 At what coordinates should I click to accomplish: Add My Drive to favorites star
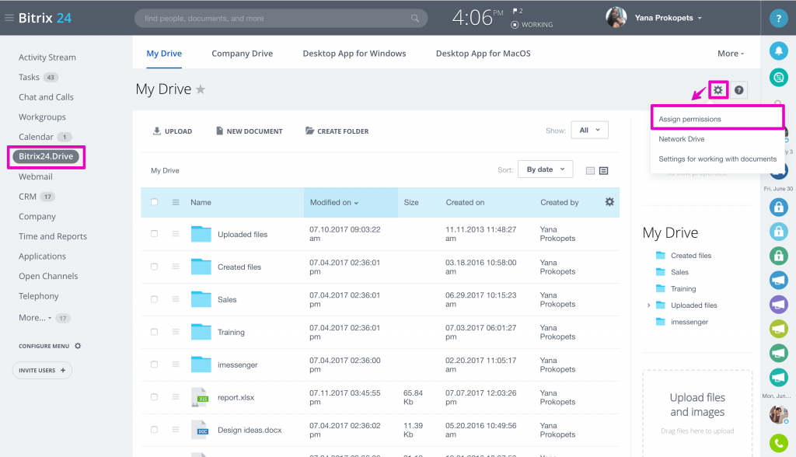[x=201, y=89]
